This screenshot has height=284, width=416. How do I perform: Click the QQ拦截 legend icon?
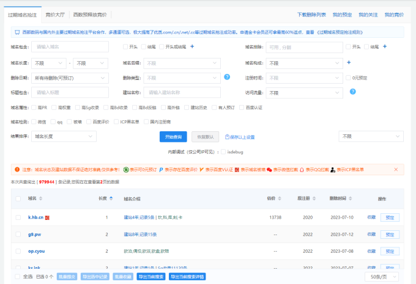click(302, 170)
